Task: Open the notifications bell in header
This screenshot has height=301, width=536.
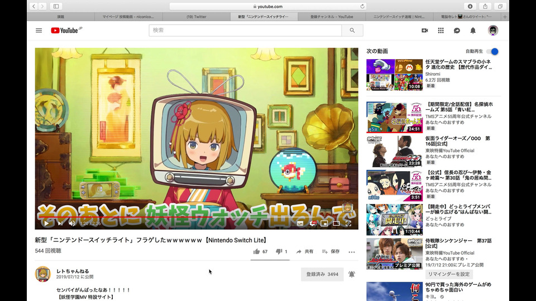Action: pyautogui.click(x=473, y=30)
